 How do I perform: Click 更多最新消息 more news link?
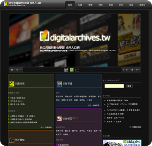tap(135, 127)
